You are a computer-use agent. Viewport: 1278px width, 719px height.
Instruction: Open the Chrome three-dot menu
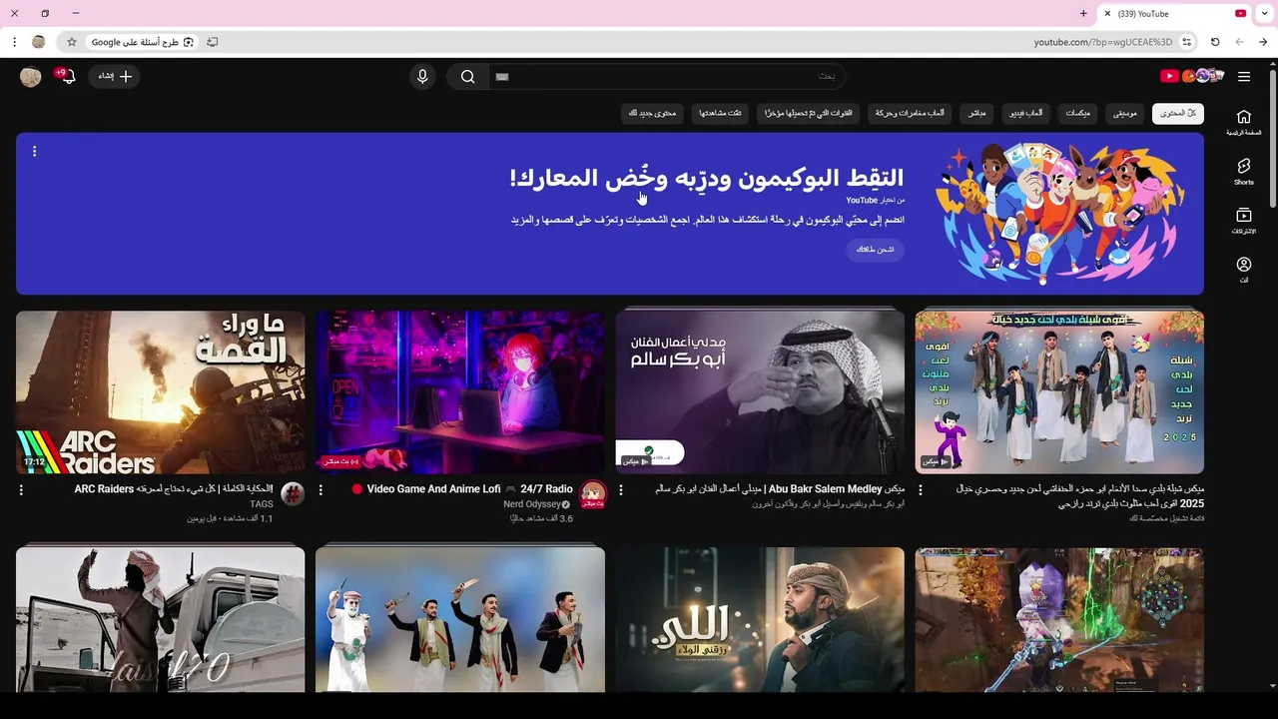[14, 42]
